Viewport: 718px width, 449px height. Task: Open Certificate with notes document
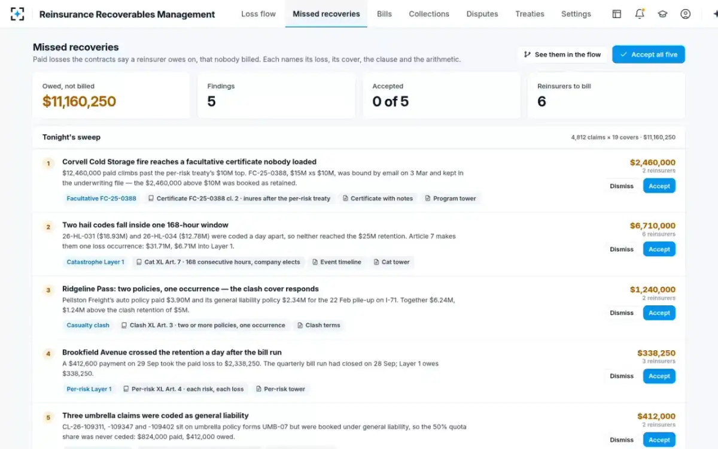378,198
